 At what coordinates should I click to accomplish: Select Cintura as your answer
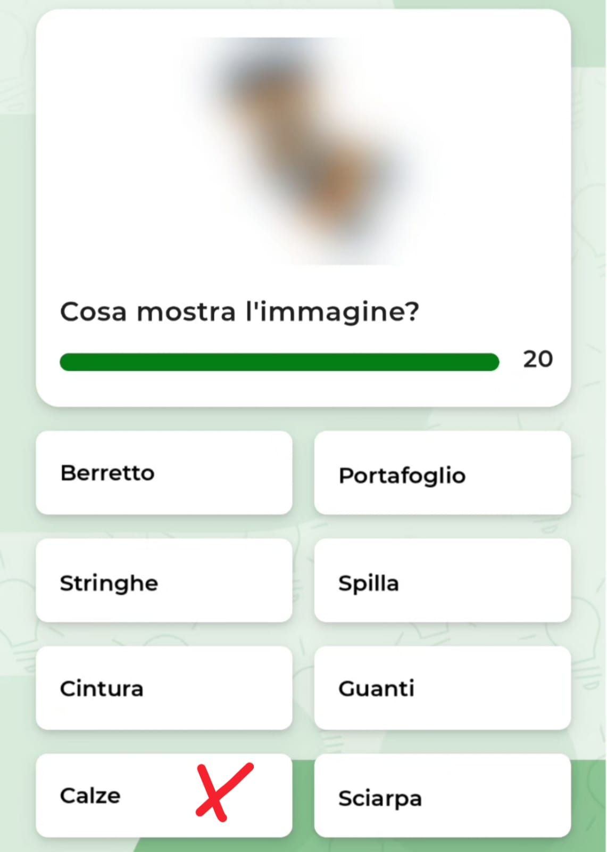coord(164,688)
